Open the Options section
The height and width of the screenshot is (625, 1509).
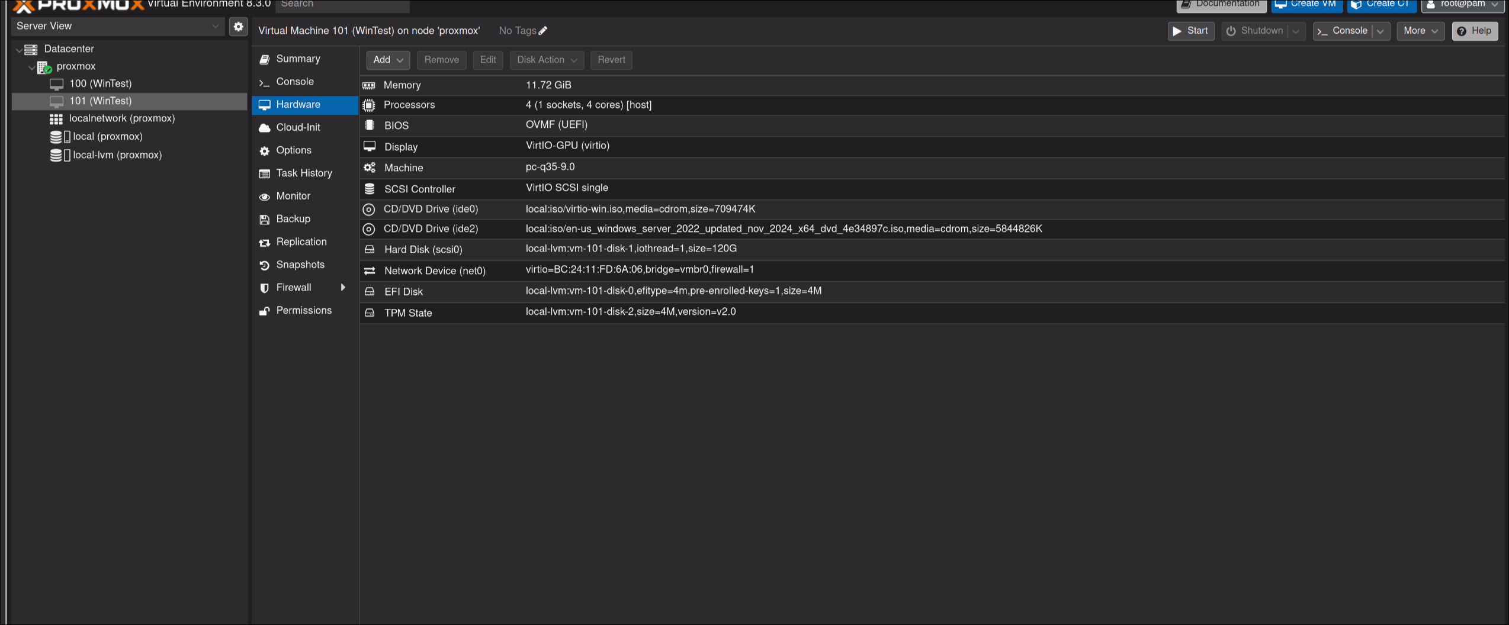293,150
